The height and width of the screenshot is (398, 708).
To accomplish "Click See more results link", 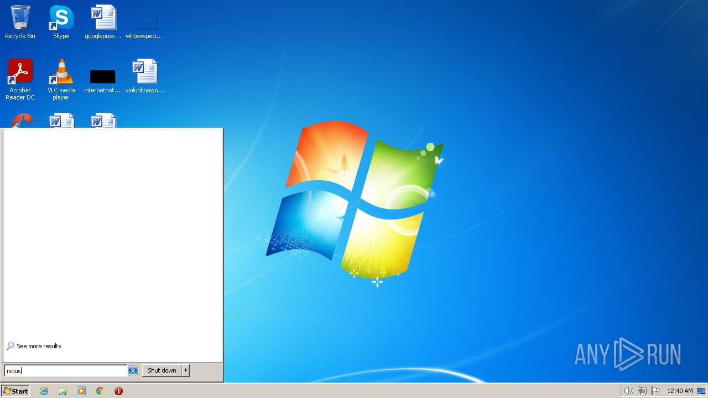I will click(x=34, y=346).
